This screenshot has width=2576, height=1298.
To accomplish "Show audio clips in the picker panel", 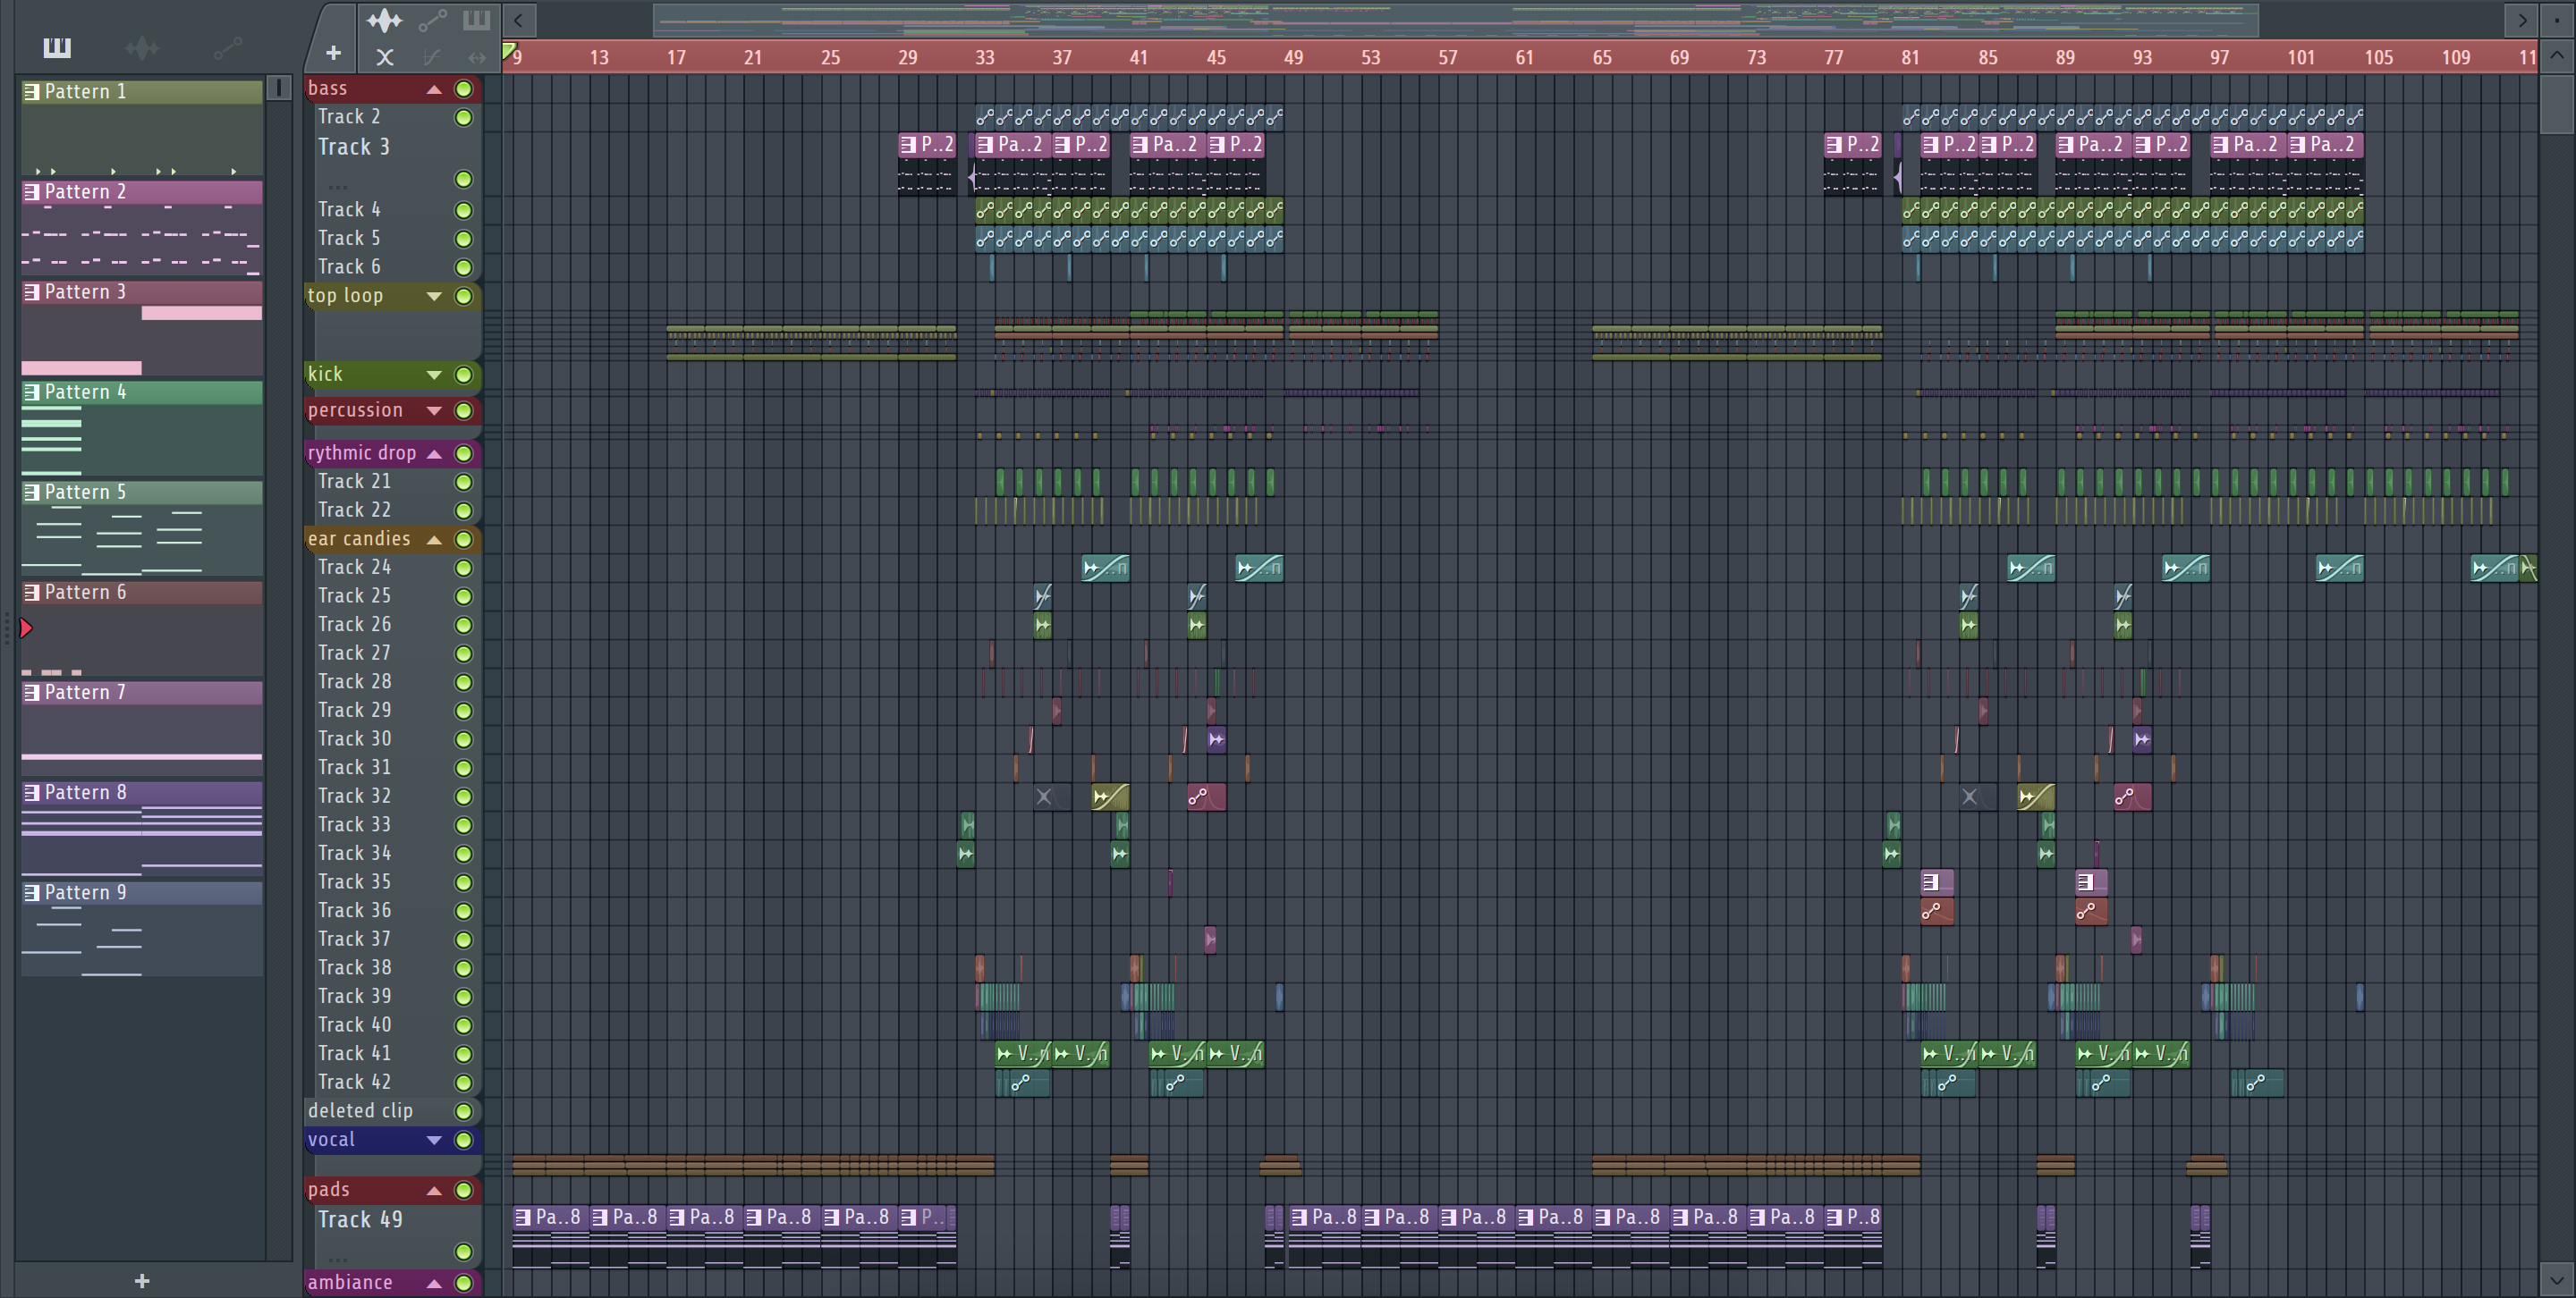I will (x=142, y=47).
